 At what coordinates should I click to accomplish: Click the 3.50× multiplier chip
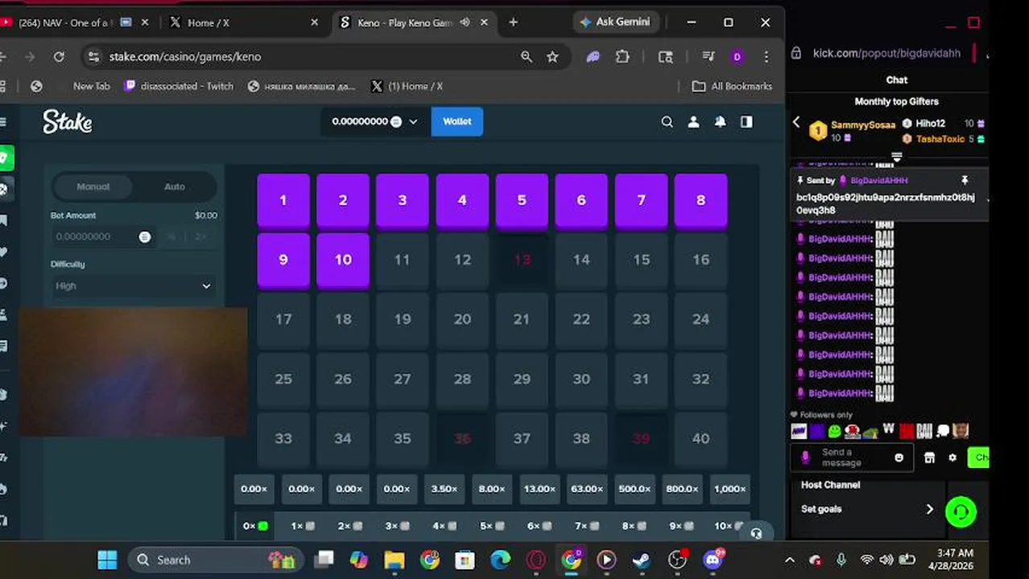tap(444, 489)
